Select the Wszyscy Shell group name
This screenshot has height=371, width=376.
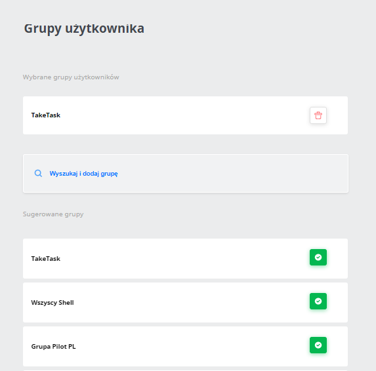tap(52, 302)
